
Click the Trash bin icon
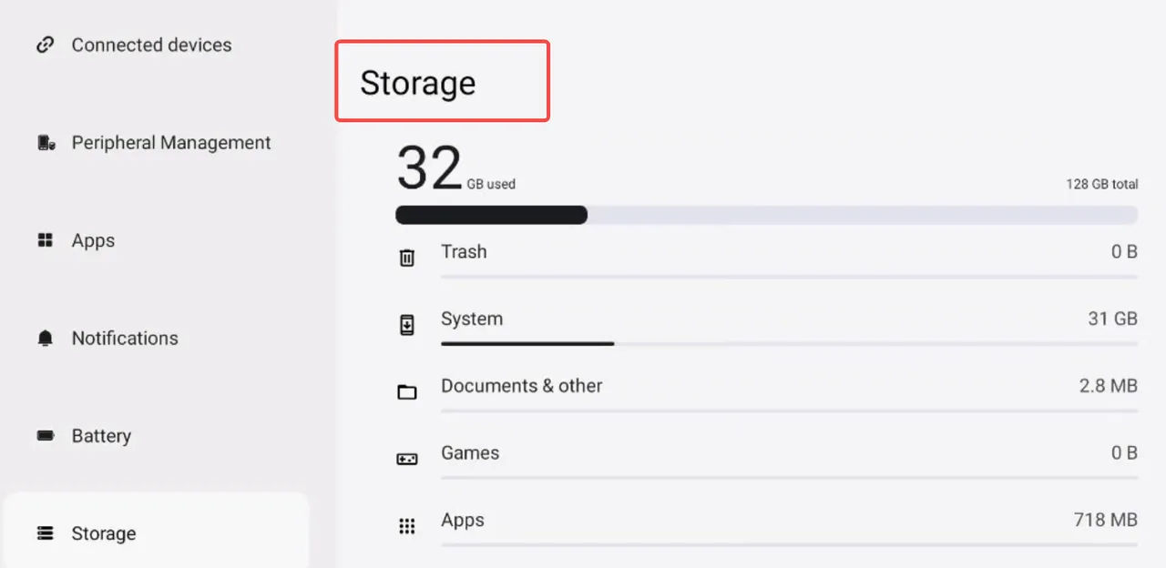pos(407,258)
